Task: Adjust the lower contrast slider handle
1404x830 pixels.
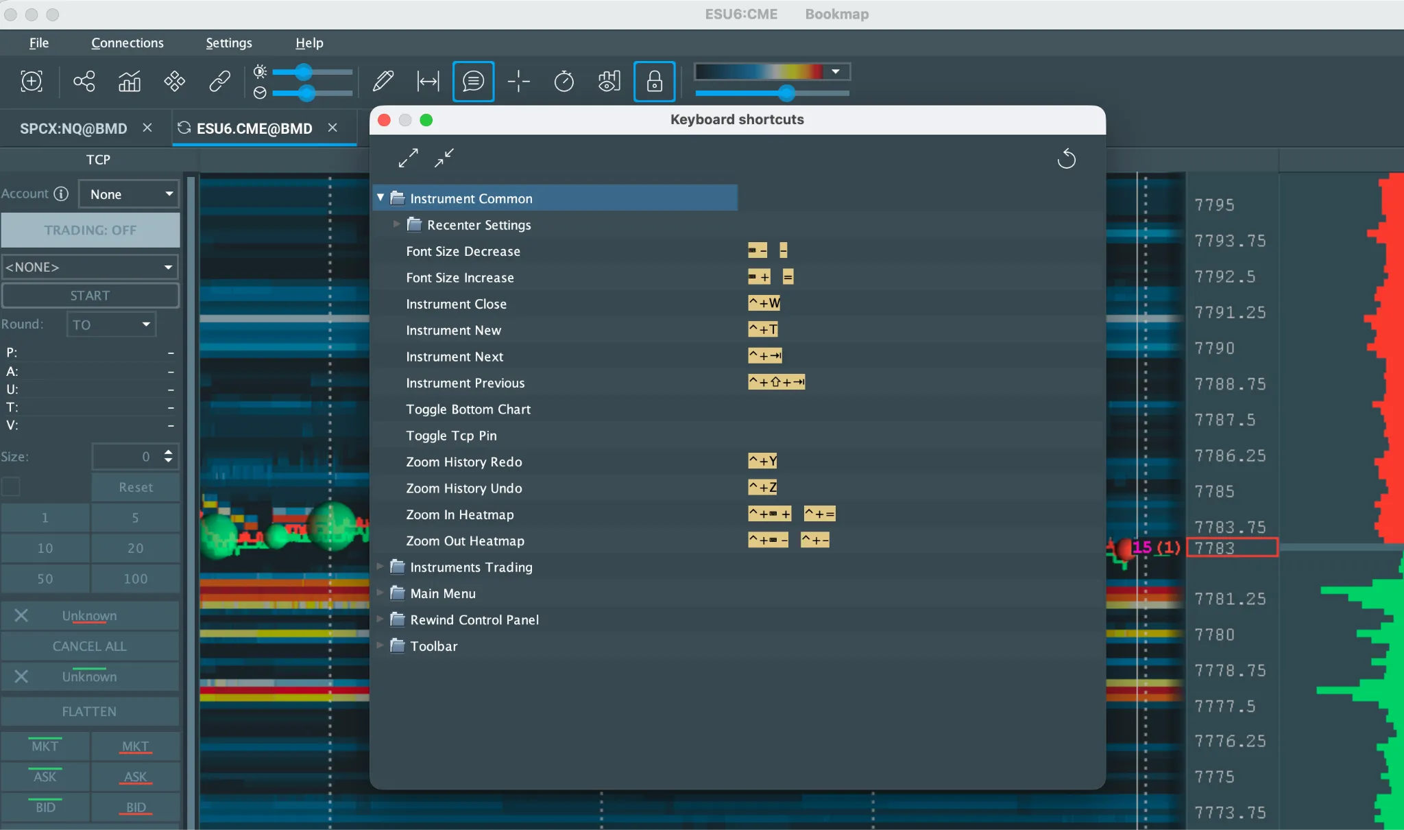Action: click(x=306, y=93)
